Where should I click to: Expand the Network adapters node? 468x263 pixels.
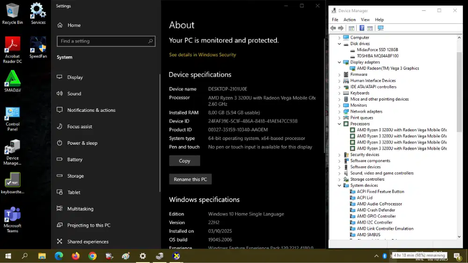[340, 111]
